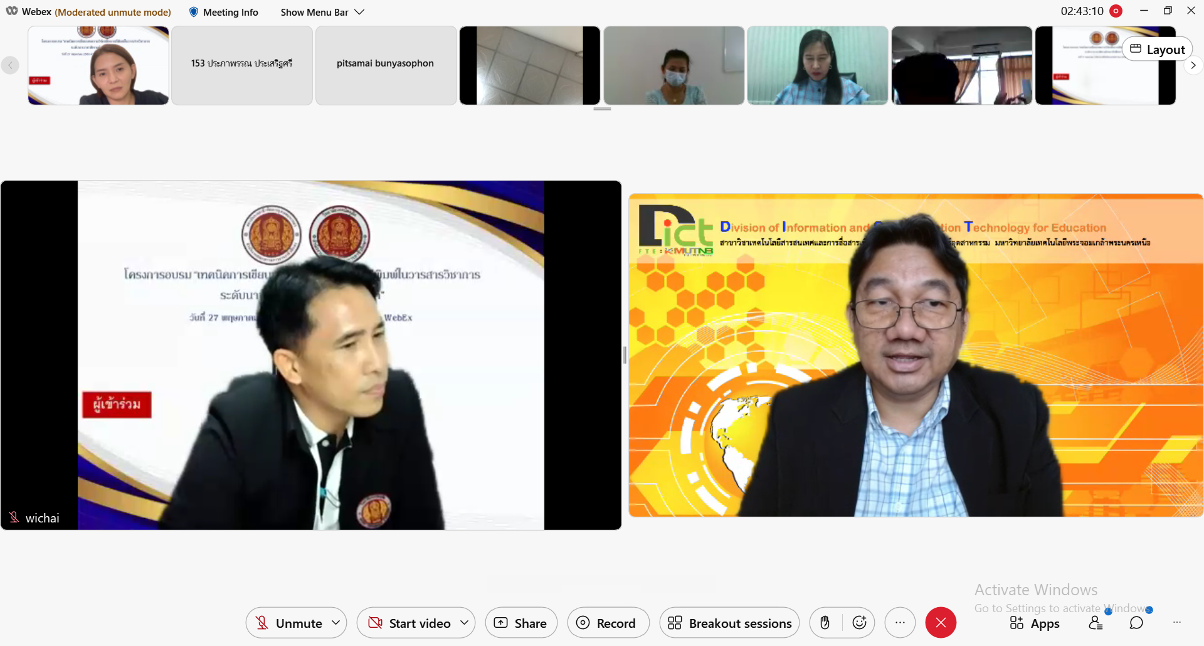Select thumbnail of woman in blue plaid shirt
1204x646 pixels.
point(818,65)
